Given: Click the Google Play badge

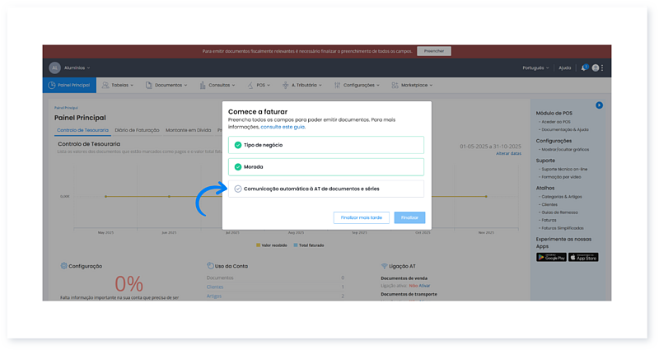Looking at the screenshot, I should (551, 257).
